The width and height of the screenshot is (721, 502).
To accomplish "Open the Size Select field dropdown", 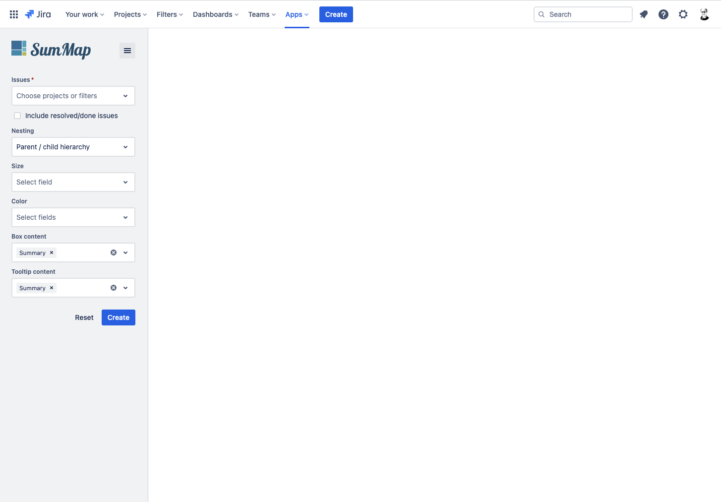I will 73,182.
